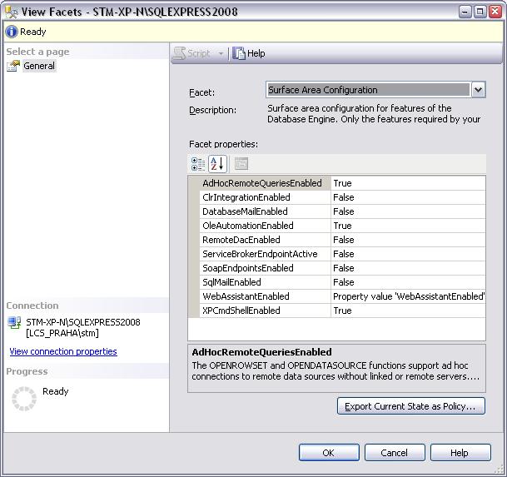The image size is (507, 477).
Task: Select the ClrIntegrationEnabled property row
Action: [x=246, y=197]
